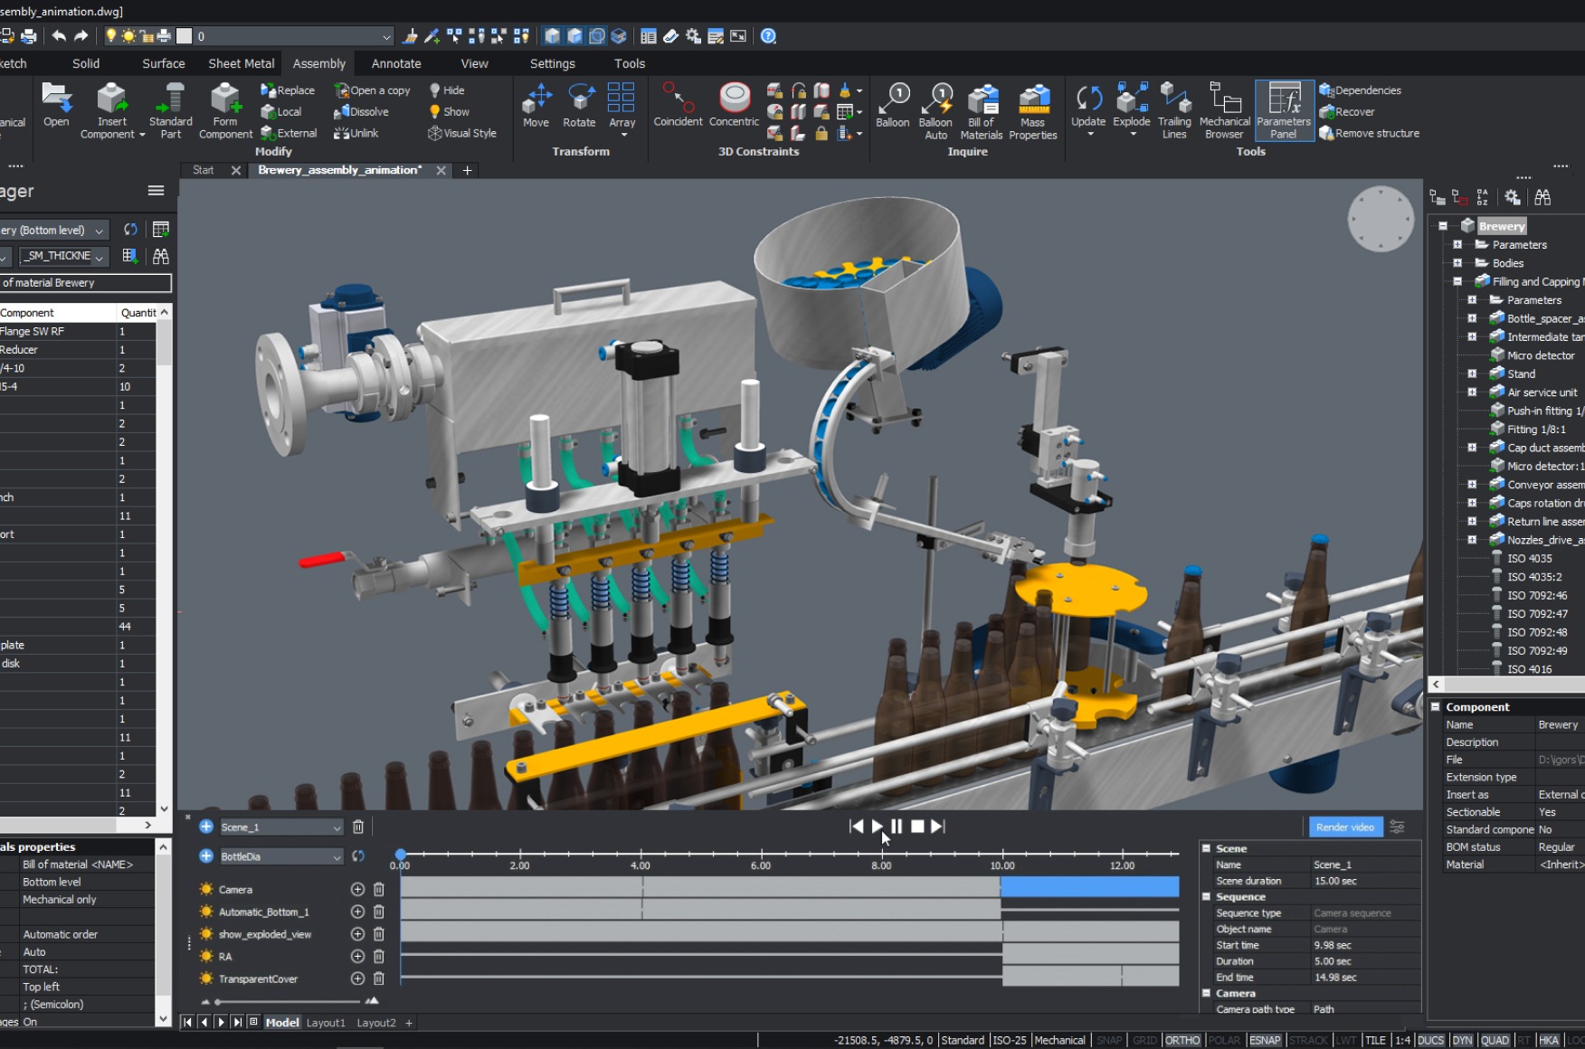Delete the Camera animation track
Screen dimensions: 1585x1049
[x=379, y=890]
